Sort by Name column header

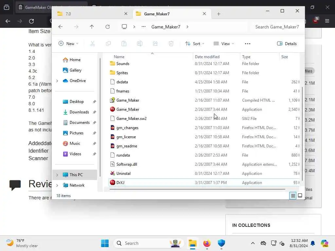119,57
